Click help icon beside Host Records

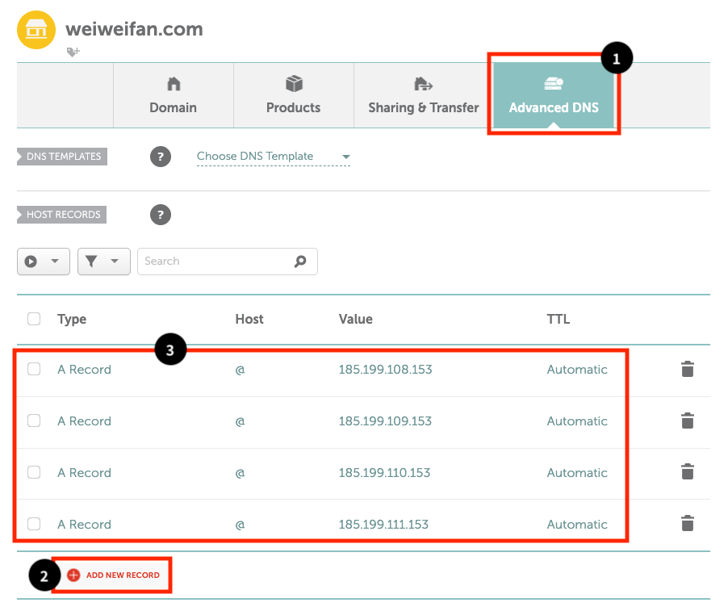click(x=161, y=215)
